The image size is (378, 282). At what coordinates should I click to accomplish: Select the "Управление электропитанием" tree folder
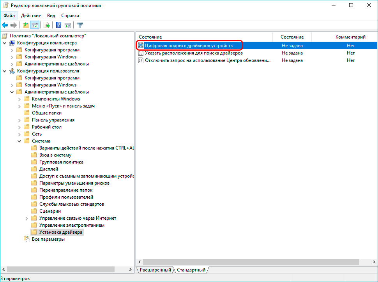72,225
